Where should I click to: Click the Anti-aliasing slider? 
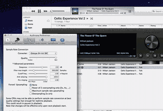tap(38, 77)
